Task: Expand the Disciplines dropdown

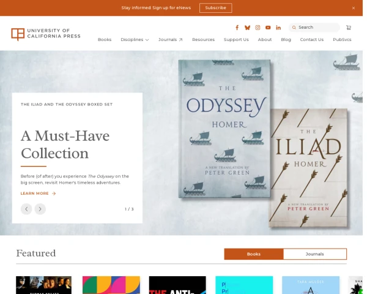Action: point(135,40)
